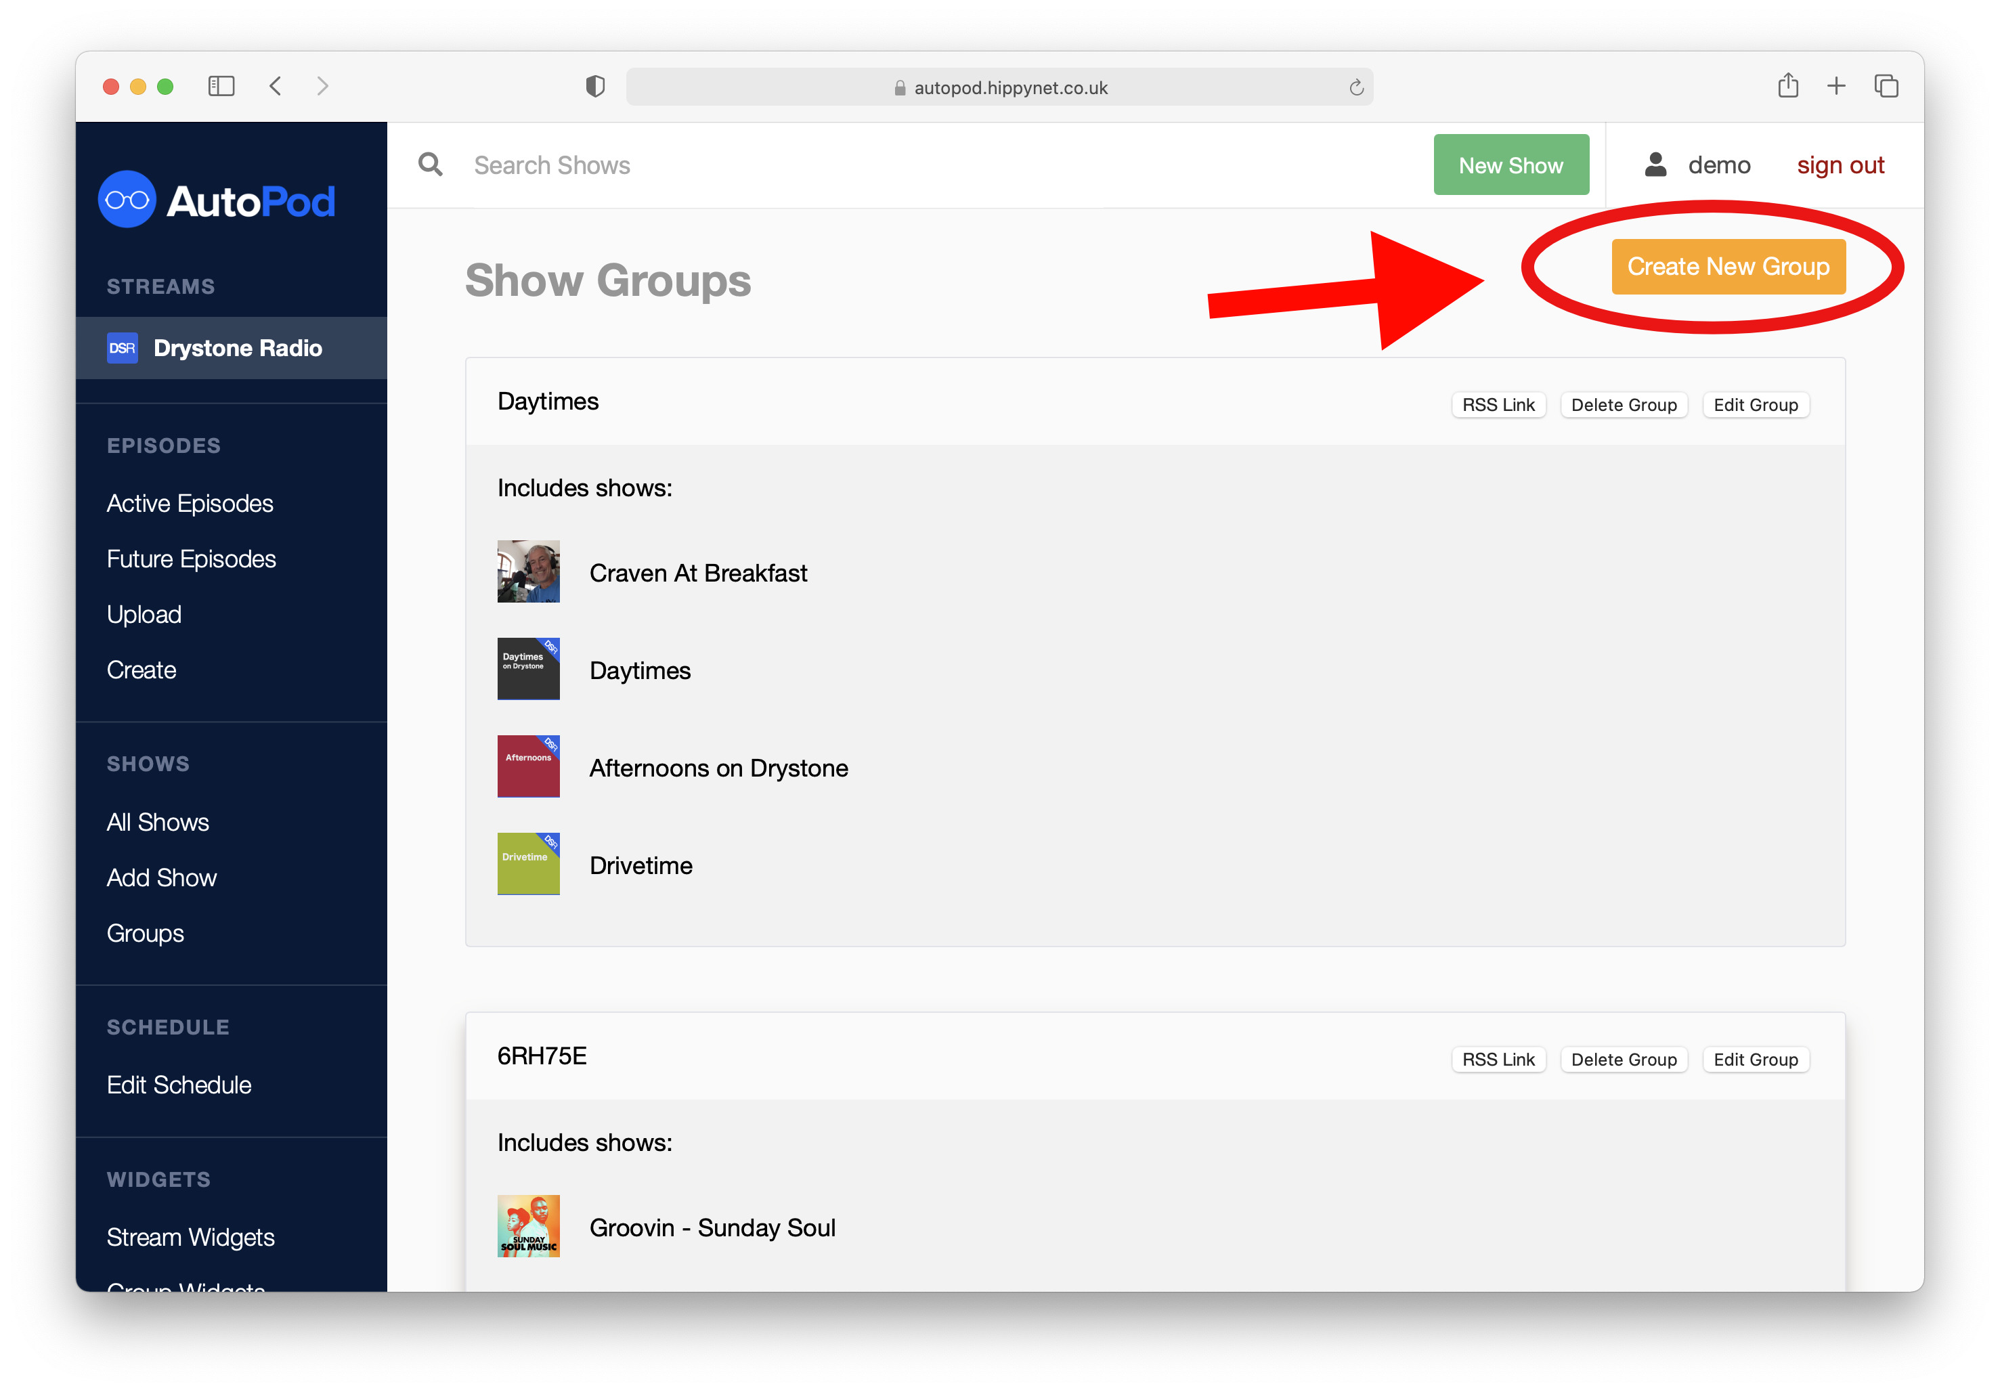Open Stream Widgets in sidebar
The image size is (2000, 1392).
point(191,1238)
